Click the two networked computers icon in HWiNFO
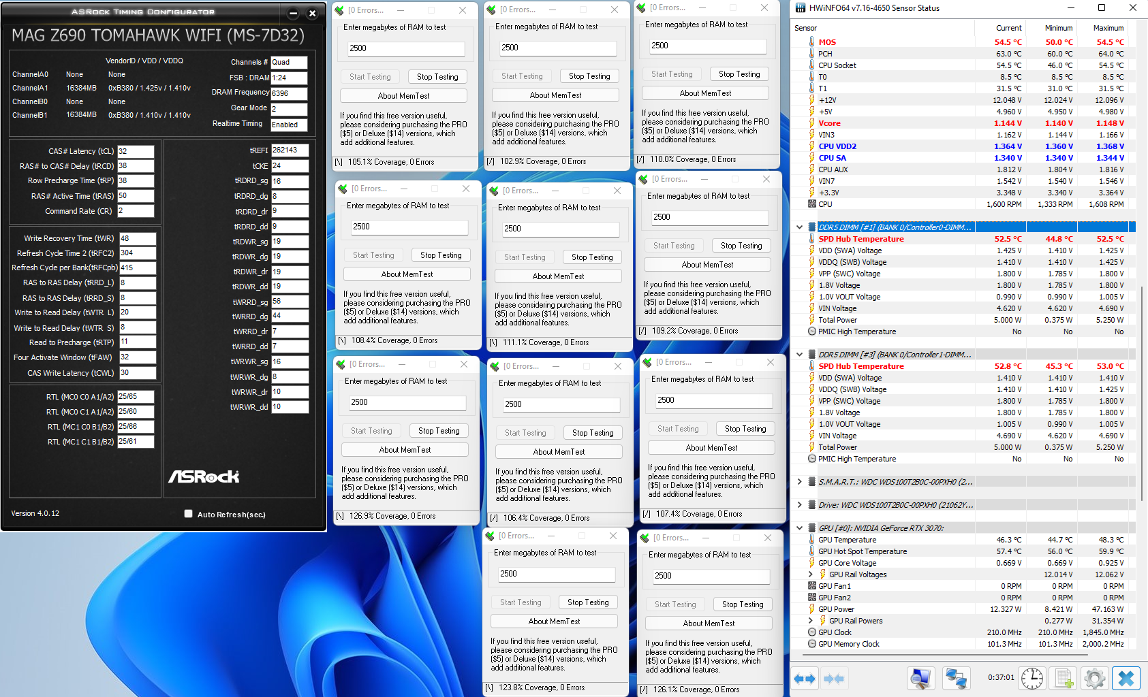This screenshot has height=697, width=1148. click(x=956, y=678)
